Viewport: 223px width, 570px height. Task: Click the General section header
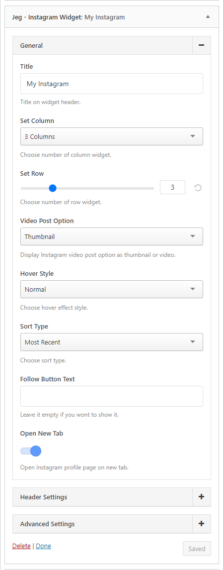point(103,45)
